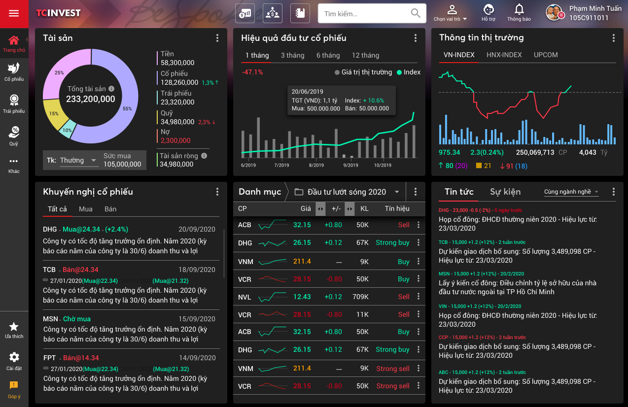
Task: Toggle the +/- column sort arrows
Action: (x=349, y=209)
